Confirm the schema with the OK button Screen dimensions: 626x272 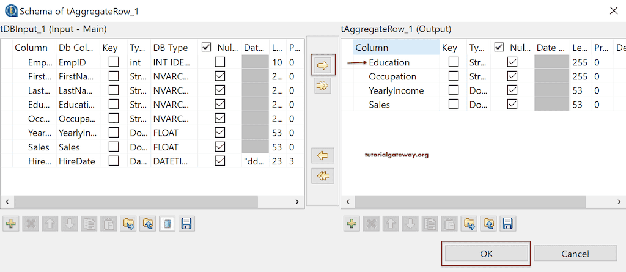point(486,254)
